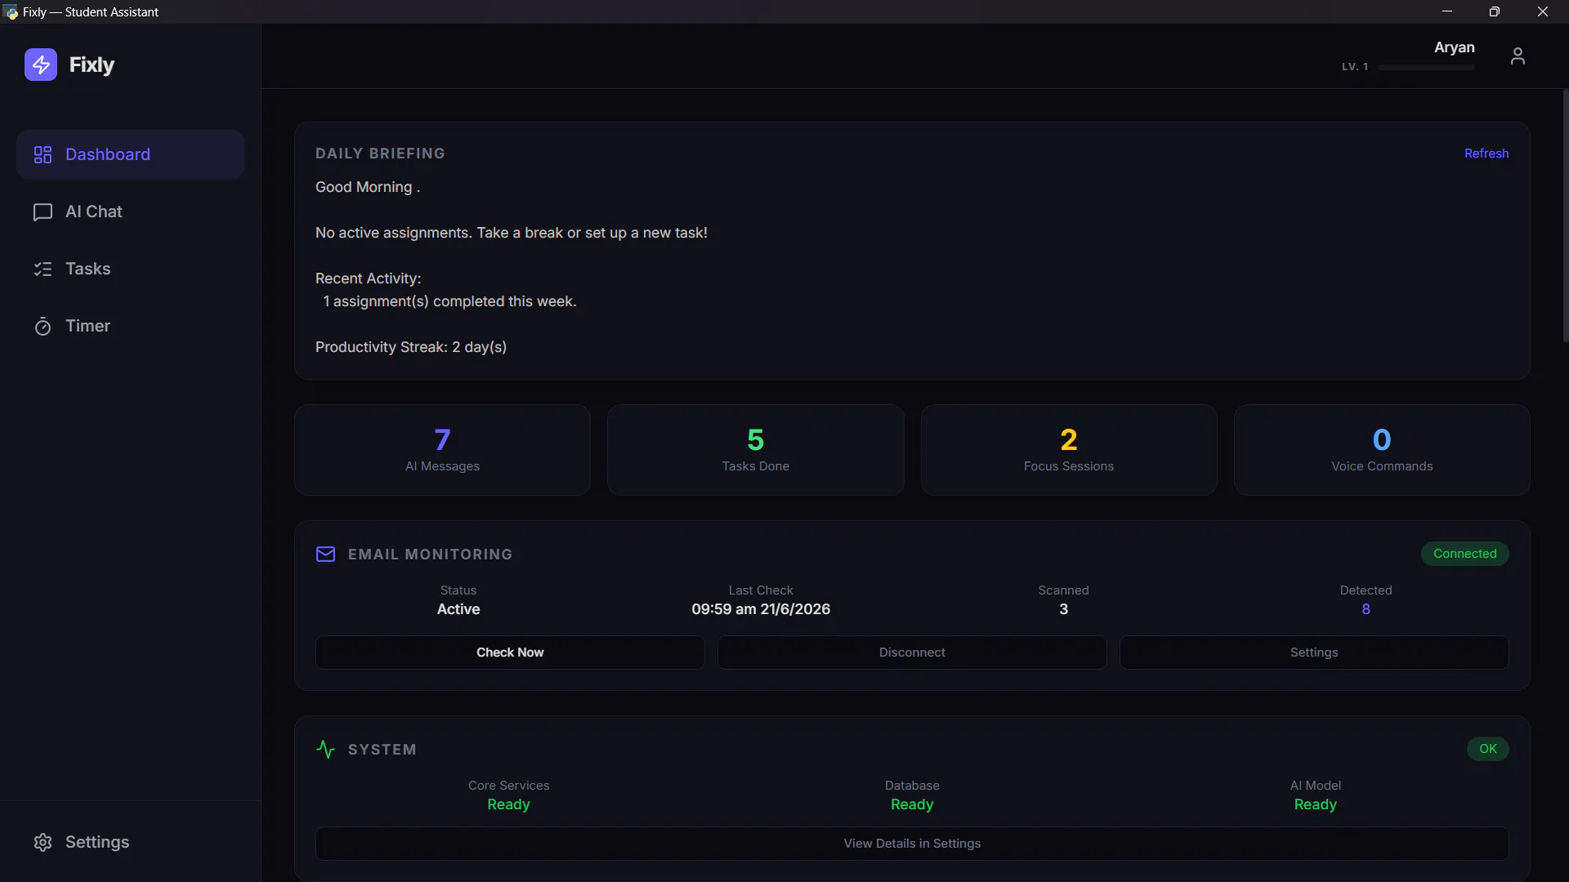
Task: Select the Voice Commands stat card
Action: pos(1382,450)
